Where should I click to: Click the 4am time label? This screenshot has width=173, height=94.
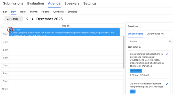[x=5, y=42]
